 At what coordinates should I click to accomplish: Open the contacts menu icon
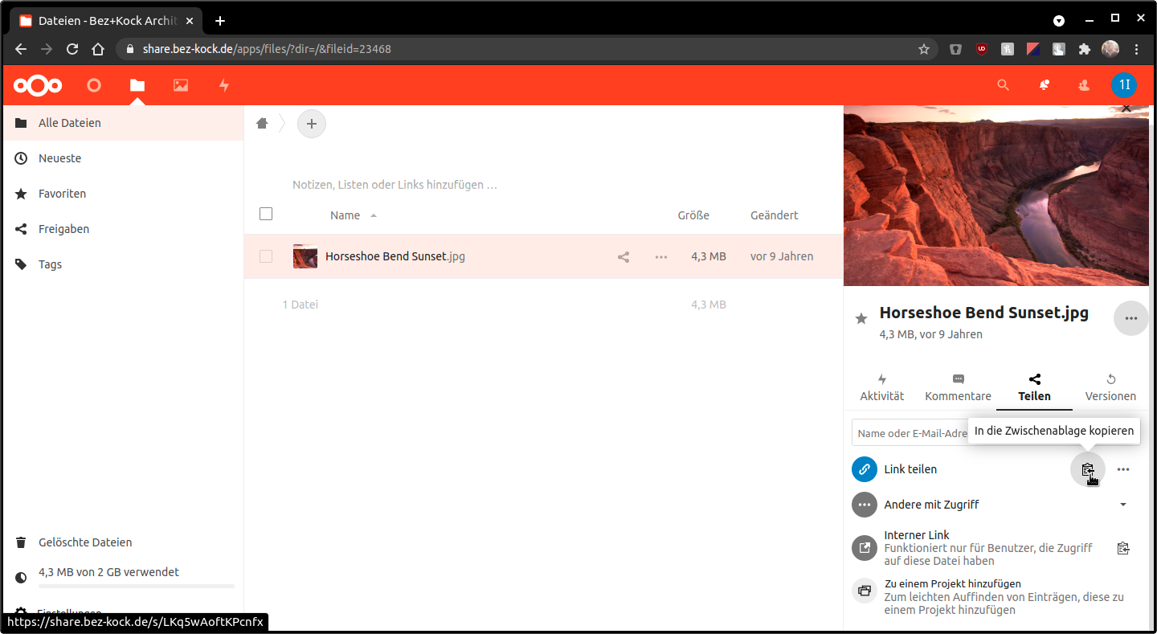coord(1084,85)
